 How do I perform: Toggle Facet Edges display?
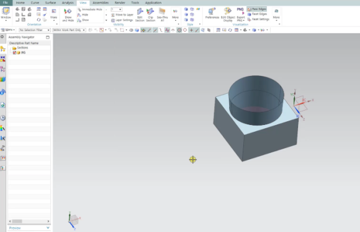(x=257, y=14)
